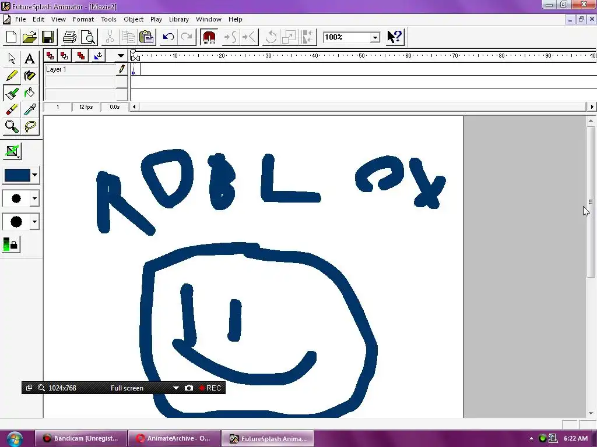Image resolution: width=597 pixels, height=447 pixels.
Task: Switch to Bandicam taskbar window
Action: 81,439
